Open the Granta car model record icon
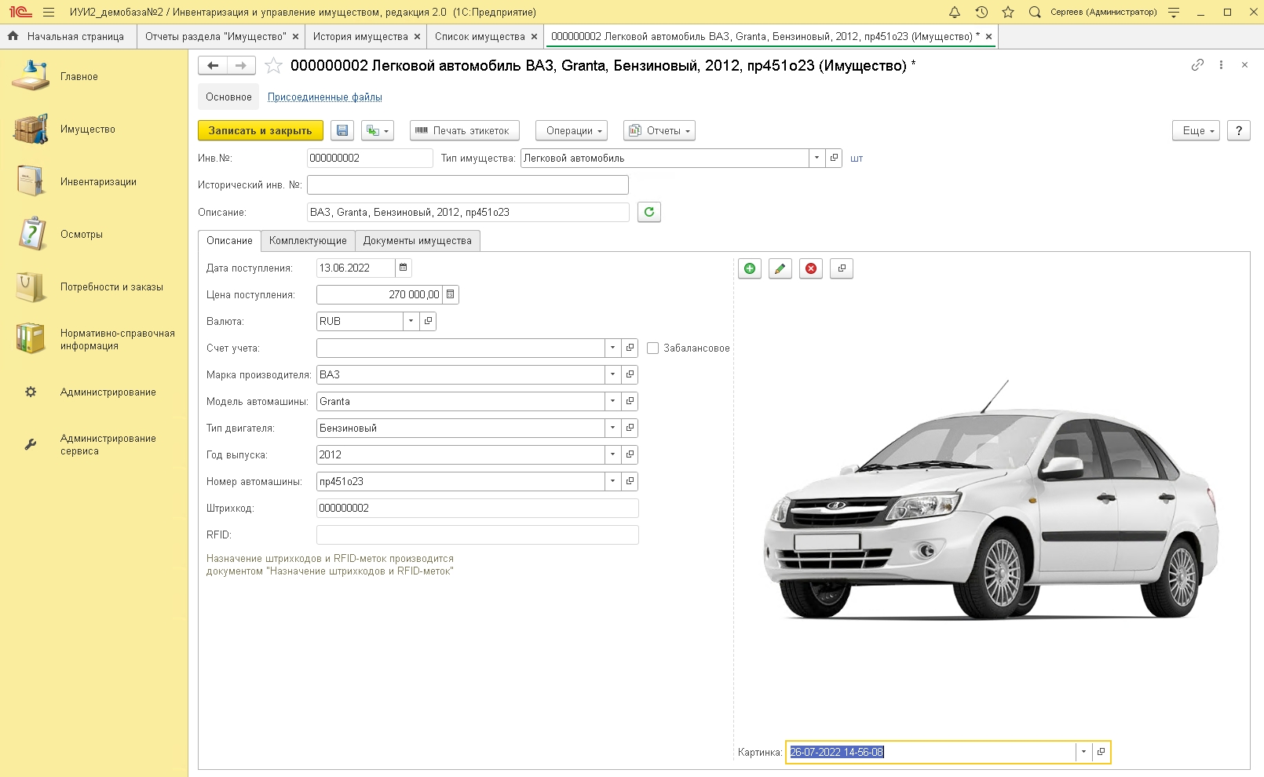 tap(630, 401)
